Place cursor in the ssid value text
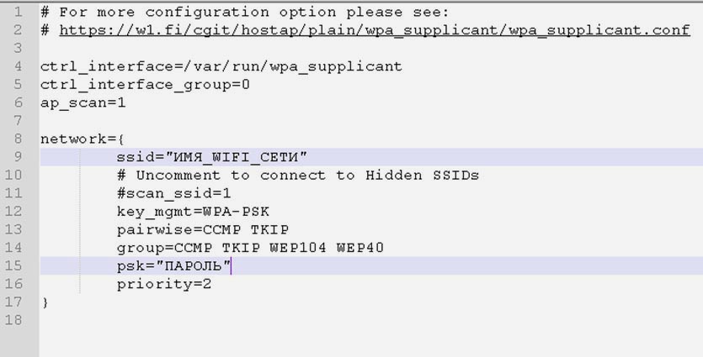Viewport: 703px width, 357px height. pos(237,157)
